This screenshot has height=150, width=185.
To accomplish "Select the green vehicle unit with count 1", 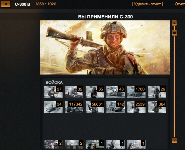I will point(95,144).
